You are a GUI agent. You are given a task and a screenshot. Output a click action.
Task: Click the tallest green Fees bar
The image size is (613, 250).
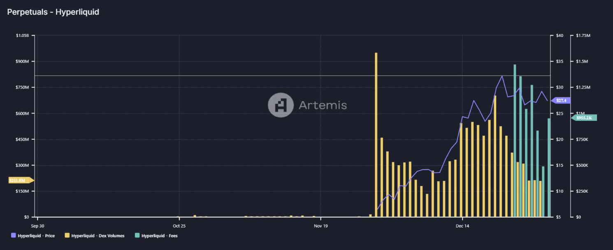(x=515, y=141)
